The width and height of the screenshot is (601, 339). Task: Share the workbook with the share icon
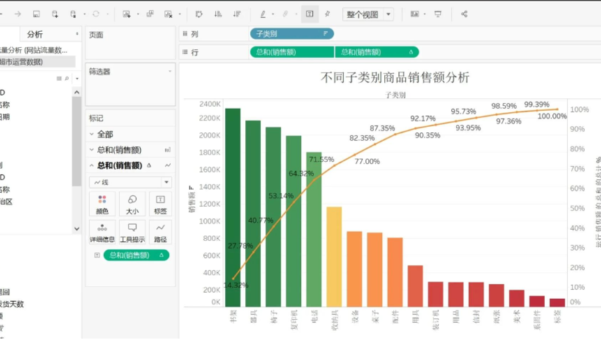(x=464, y=14)
